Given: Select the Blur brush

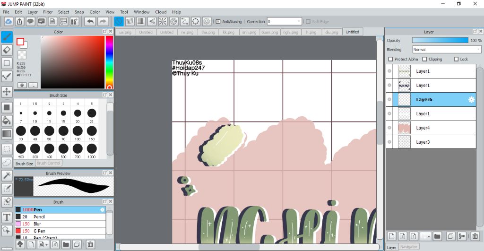Looking at the screenshot, I should point(60,224).
